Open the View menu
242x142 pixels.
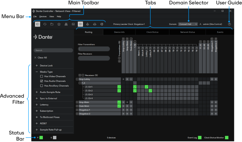click(52, 16)
